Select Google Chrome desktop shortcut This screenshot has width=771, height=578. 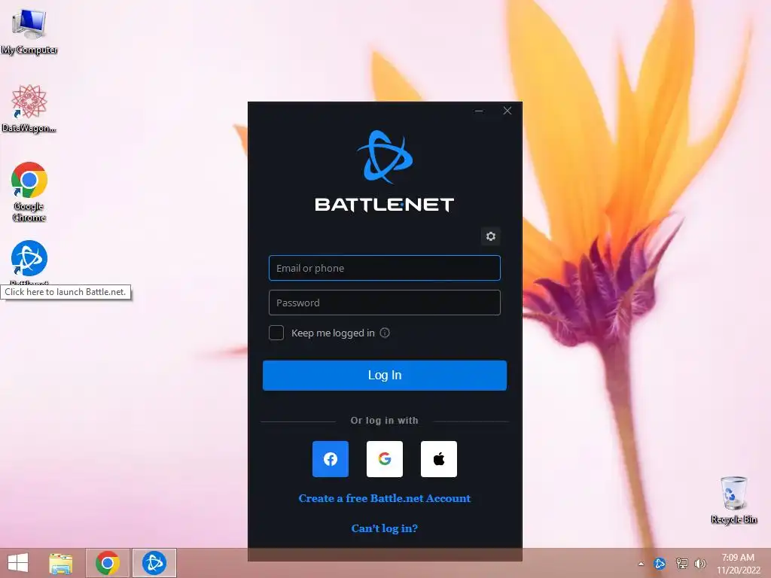tap(29, 192)
